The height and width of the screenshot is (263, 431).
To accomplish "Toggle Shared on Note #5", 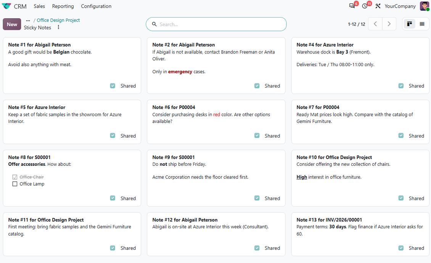I will (x=113, y=135).
